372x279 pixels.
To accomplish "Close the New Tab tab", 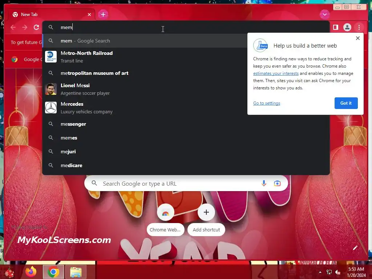I will [x=89, y=15].
